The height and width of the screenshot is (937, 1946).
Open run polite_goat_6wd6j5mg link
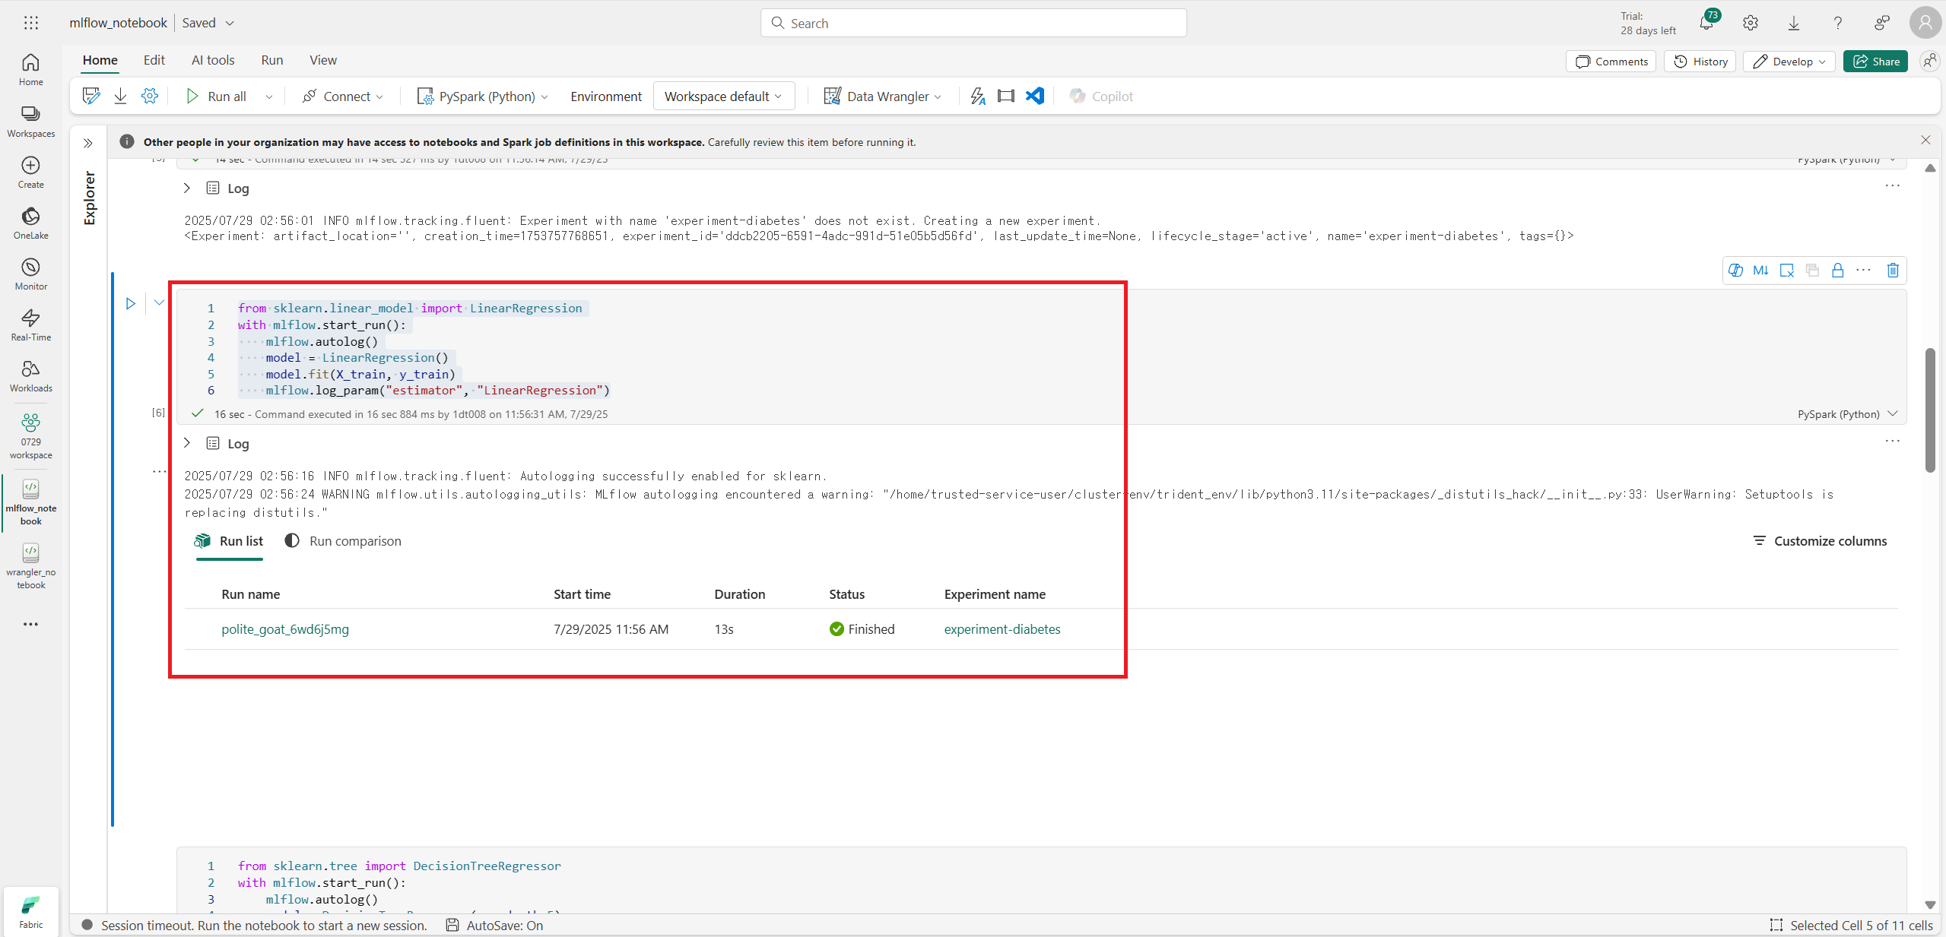285,629
